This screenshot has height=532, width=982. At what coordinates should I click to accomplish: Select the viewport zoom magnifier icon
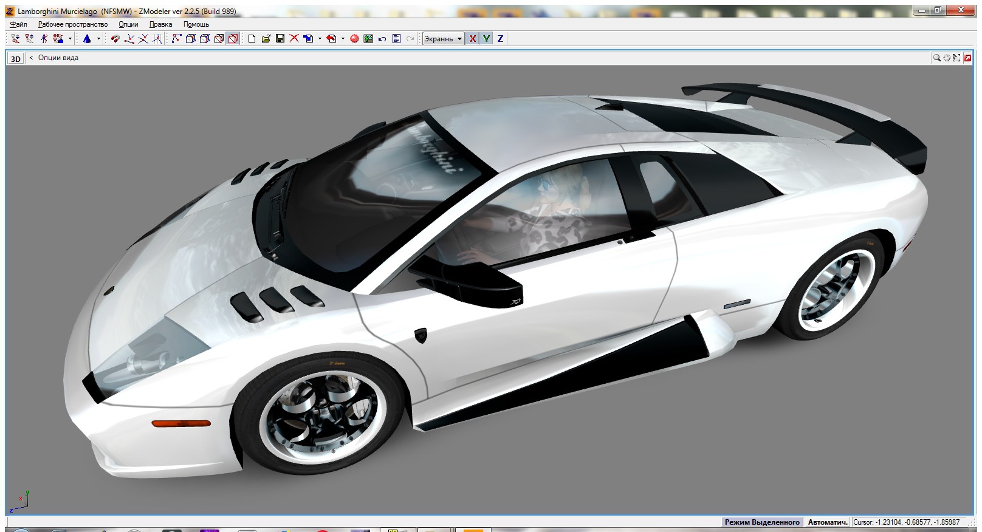point(937,58)
